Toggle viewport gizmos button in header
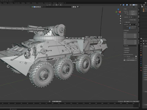 click(123, 5)
